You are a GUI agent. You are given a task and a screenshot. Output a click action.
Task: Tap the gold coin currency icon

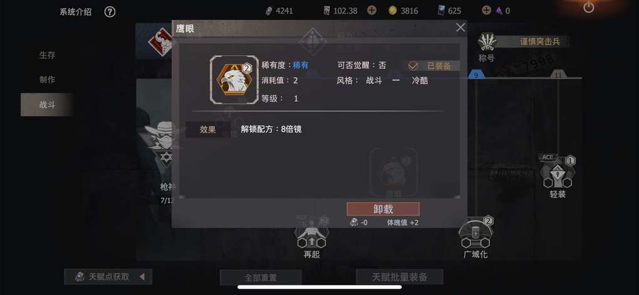[392, 11]
